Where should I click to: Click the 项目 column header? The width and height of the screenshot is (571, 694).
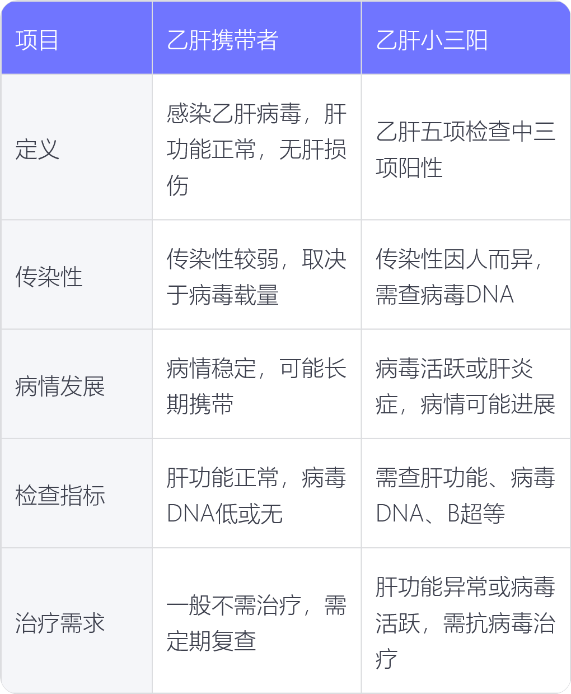click(76, 38)
